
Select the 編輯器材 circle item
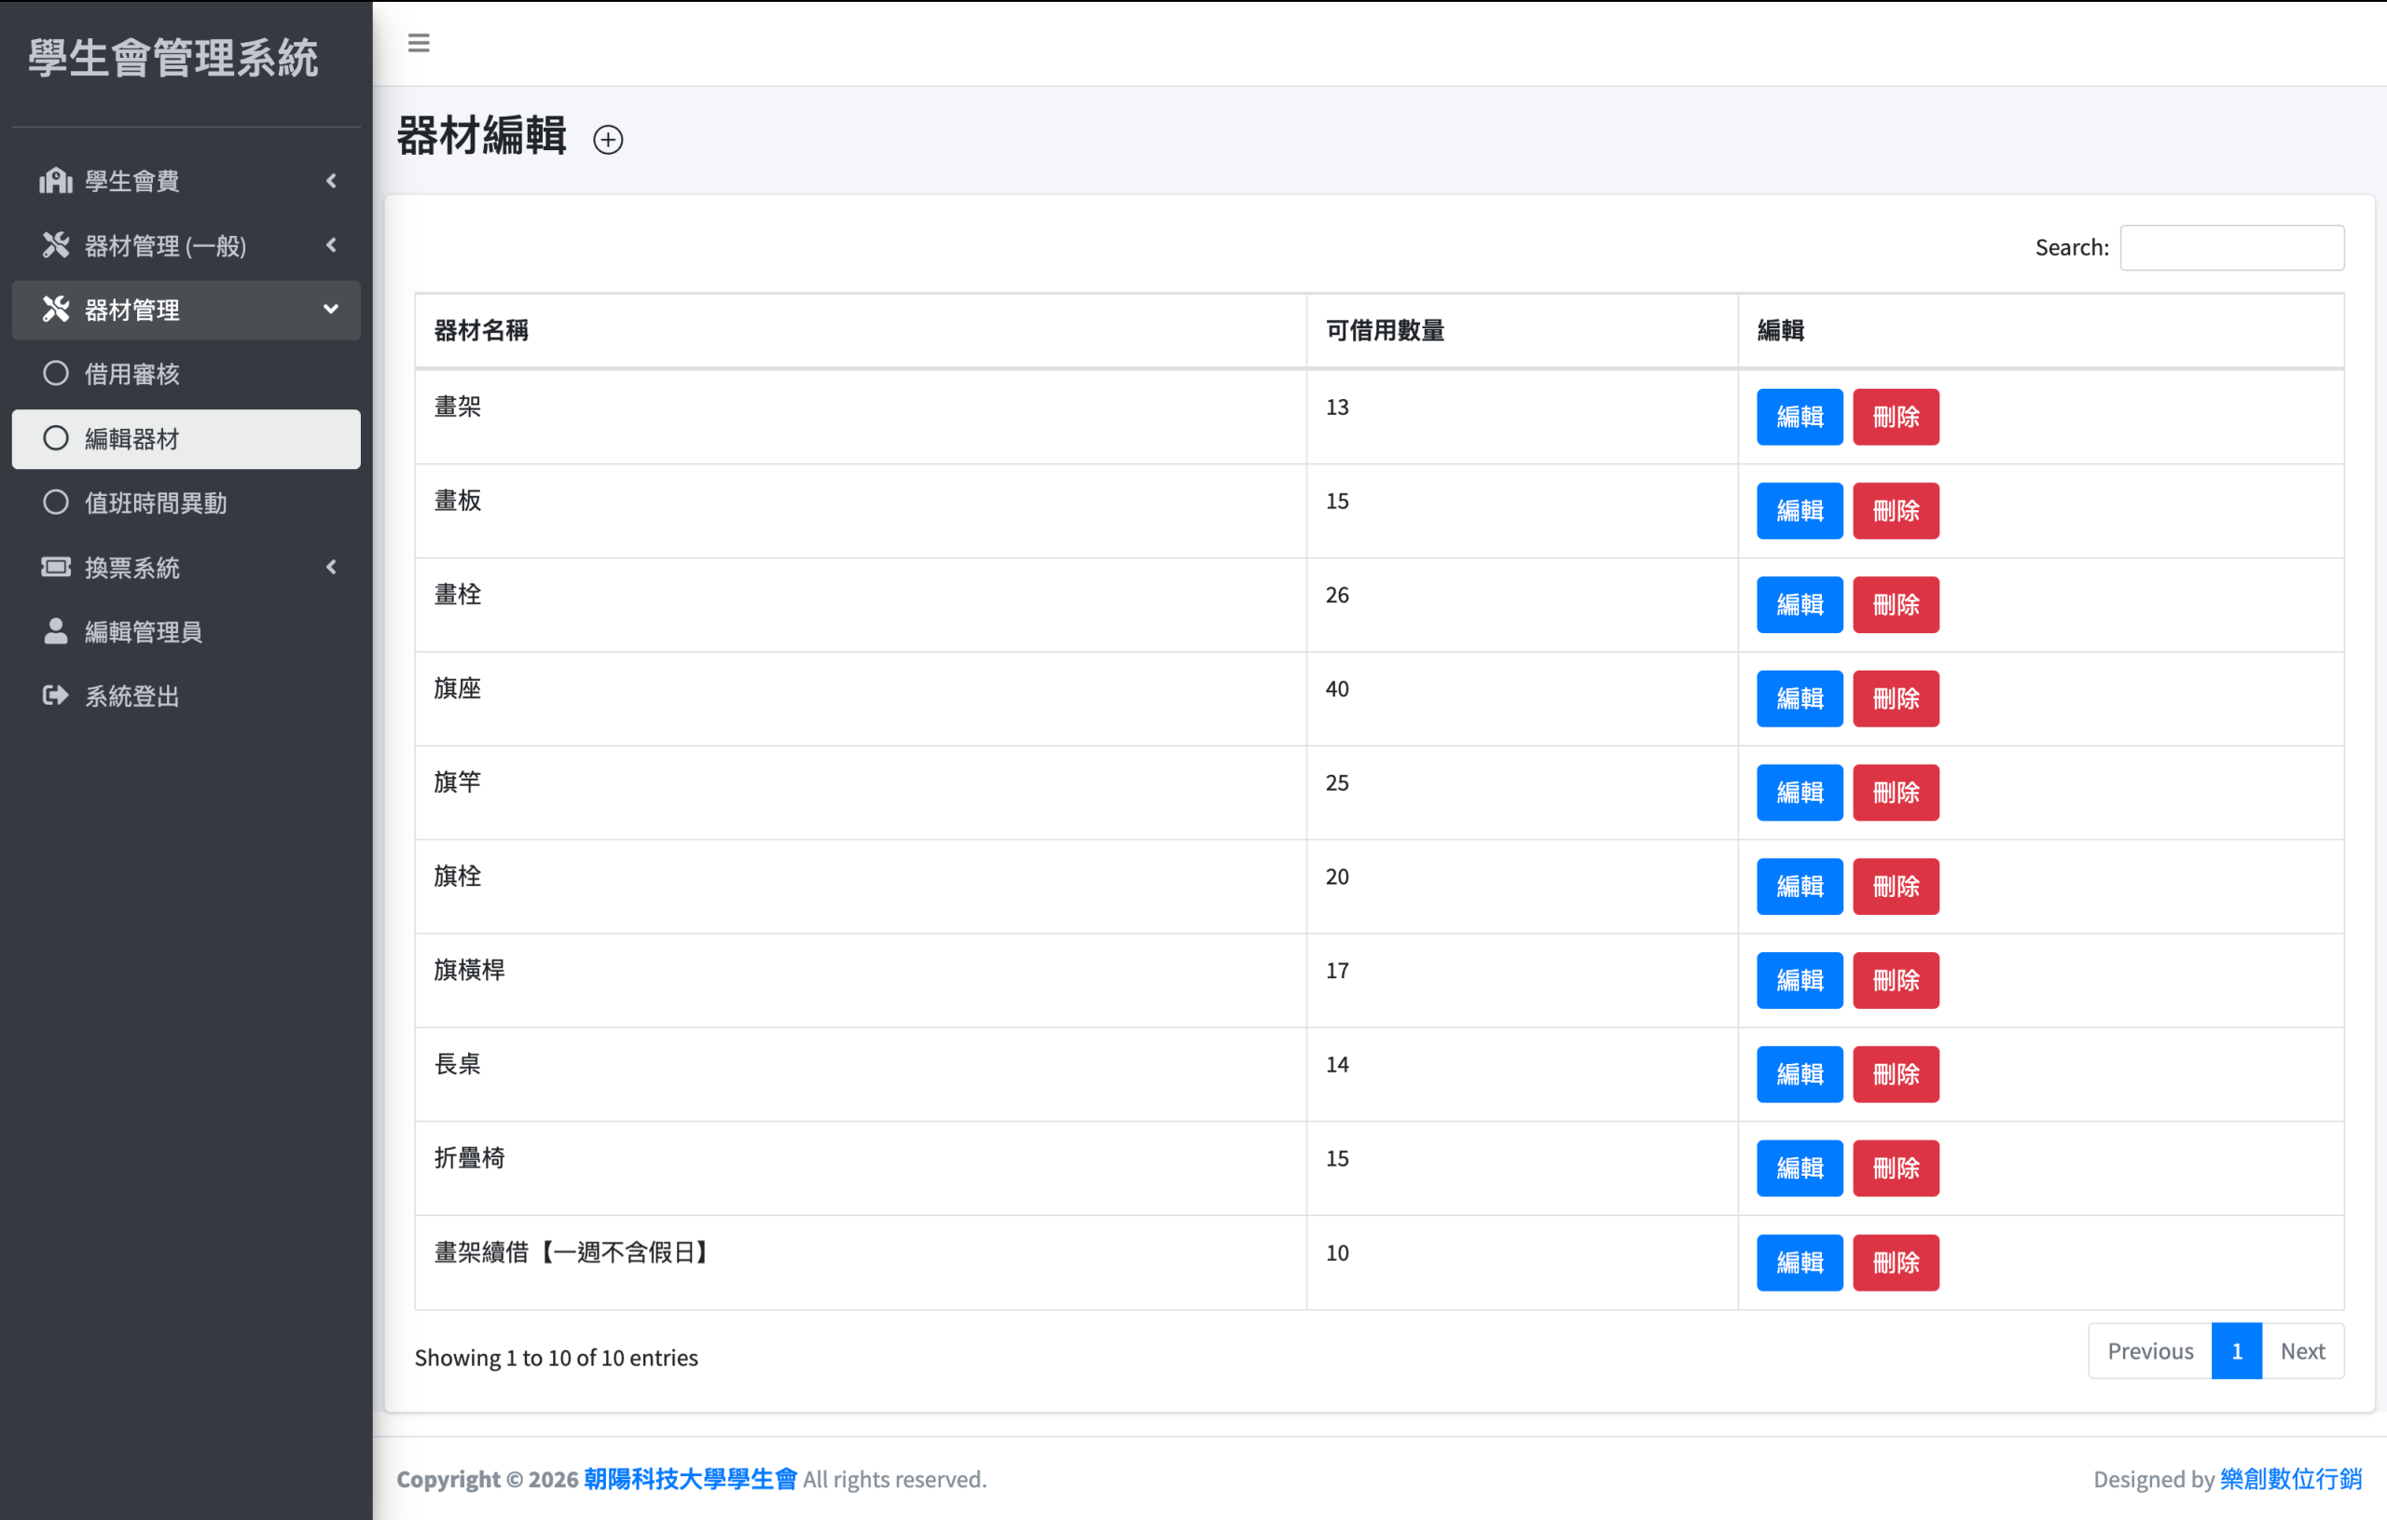coord(57,438)
